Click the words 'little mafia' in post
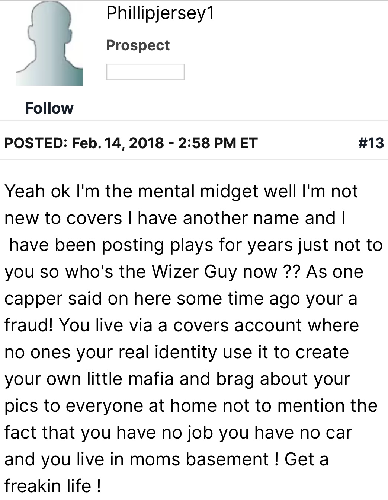388x500 pixels. 130,379
